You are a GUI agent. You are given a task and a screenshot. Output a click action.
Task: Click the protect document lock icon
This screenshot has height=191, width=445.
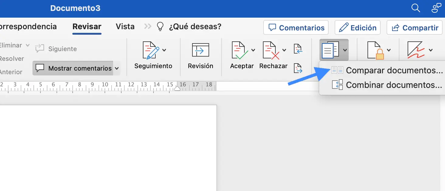tap(376, 50)
